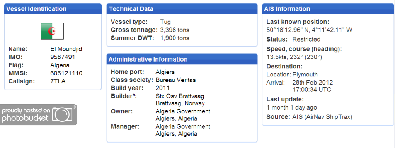The width and height of the screenshot is (395, 148).
Task: Click the source AIS (AirNav ShipTrax) text
Action: click(322, 117)
